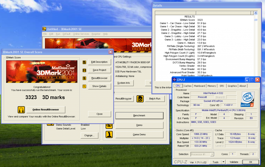The width and height of the screenshot is (265, 167).
Task: Click the Game Demo button
Action: click(139, 135)
